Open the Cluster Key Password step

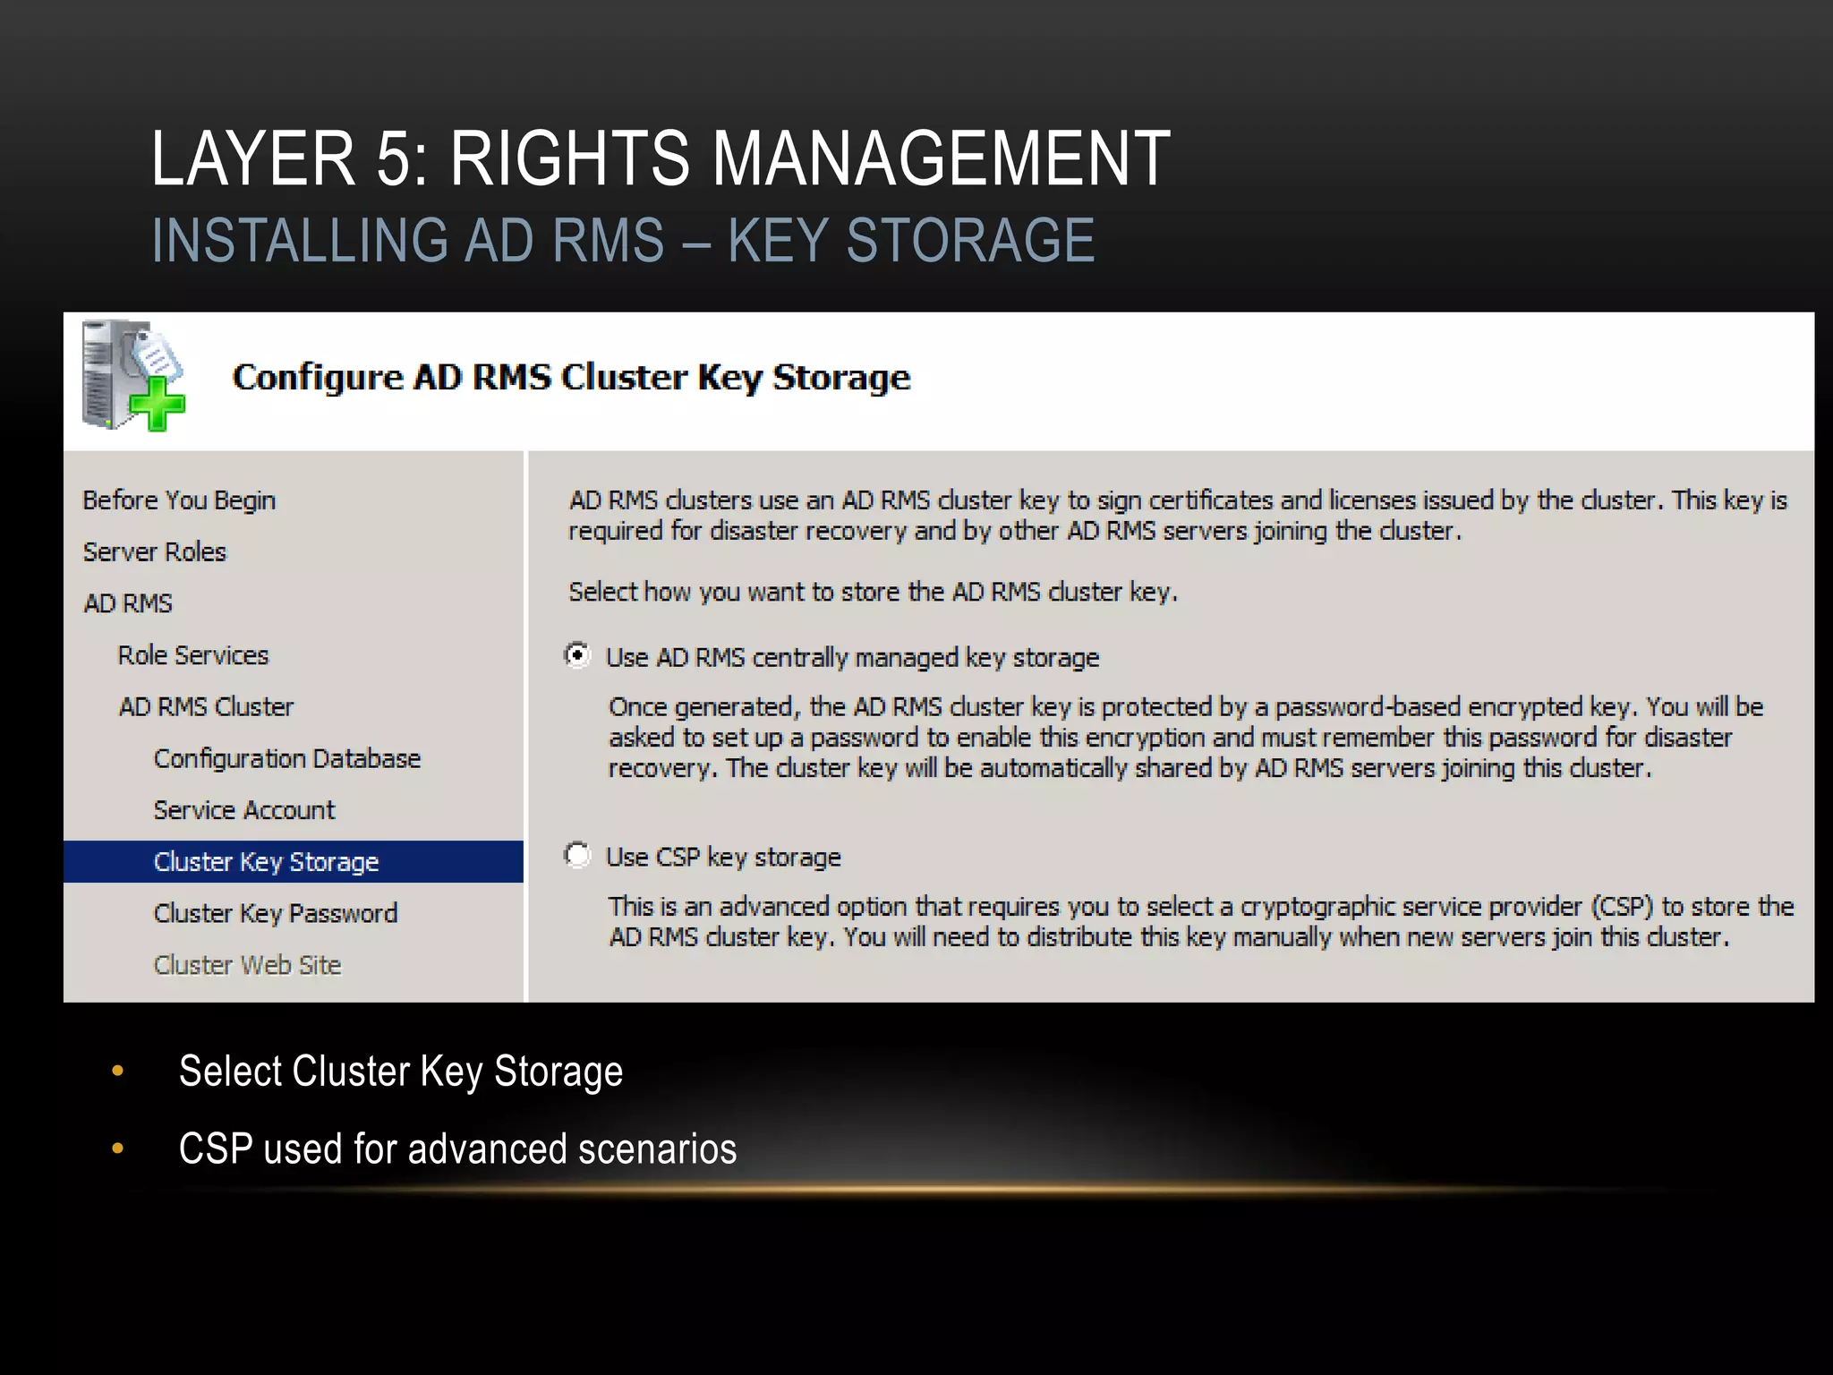tap(276, 913)
